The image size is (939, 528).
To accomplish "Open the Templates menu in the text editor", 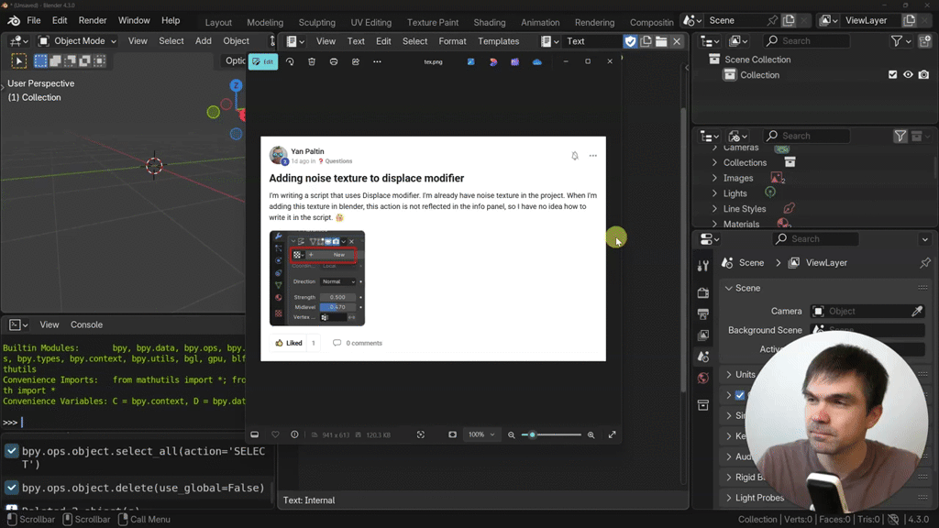I will click(x=499, y=40).
